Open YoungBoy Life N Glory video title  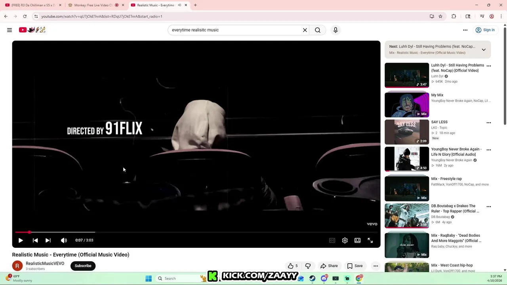point(456,152)
